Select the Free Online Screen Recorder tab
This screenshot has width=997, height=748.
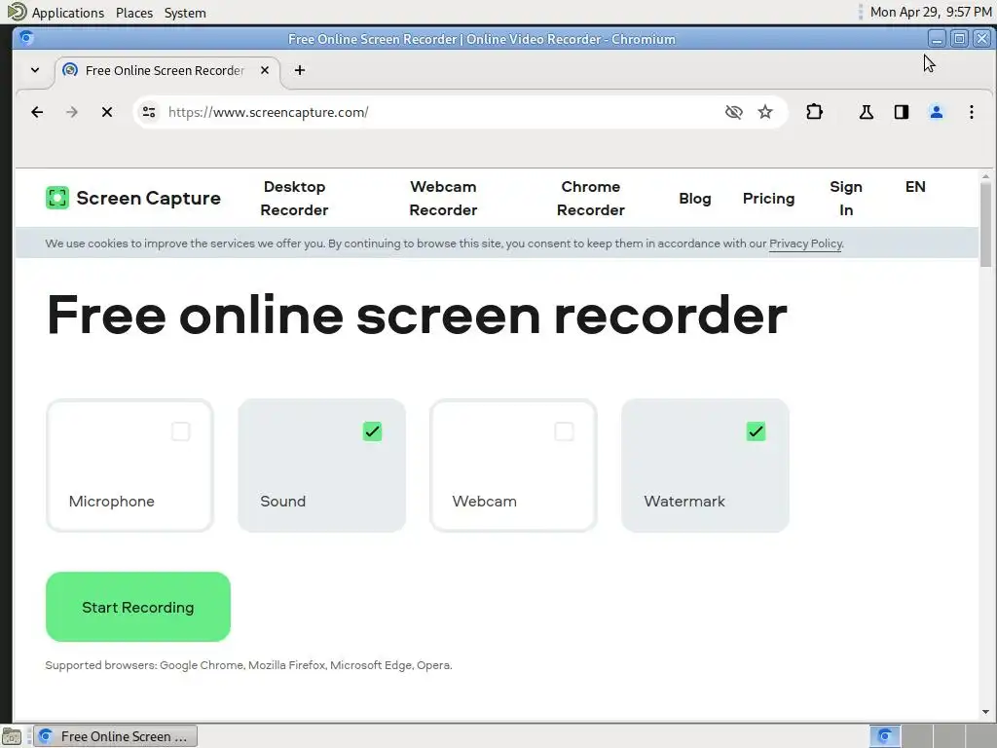(x=167, y=70)
